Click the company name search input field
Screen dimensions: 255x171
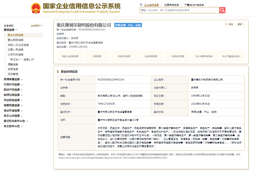point(179,10)
